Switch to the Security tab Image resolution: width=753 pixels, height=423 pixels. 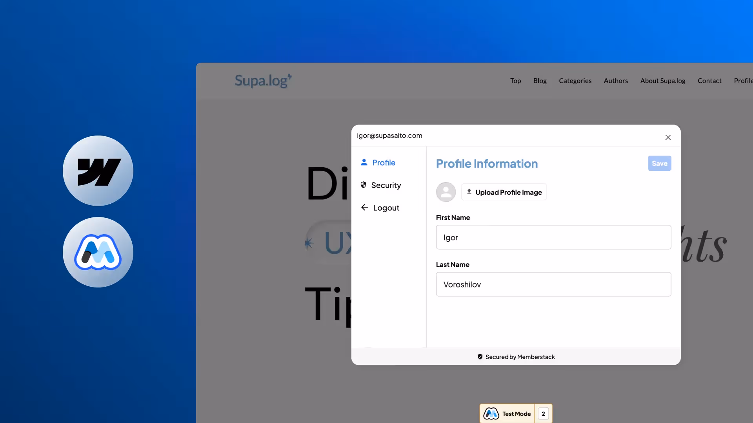(x=386, y=185)
